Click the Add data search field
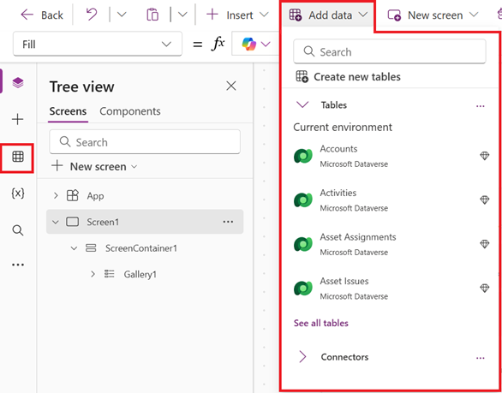The height and width of the screenshot is (393, 502). 390,51
